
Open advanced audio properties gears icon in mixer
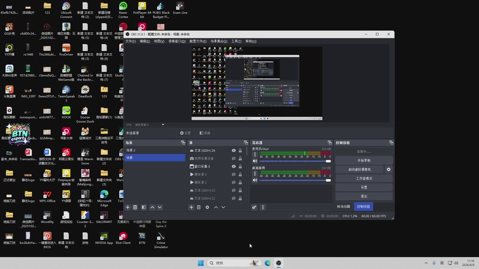[x=254, y=207]
